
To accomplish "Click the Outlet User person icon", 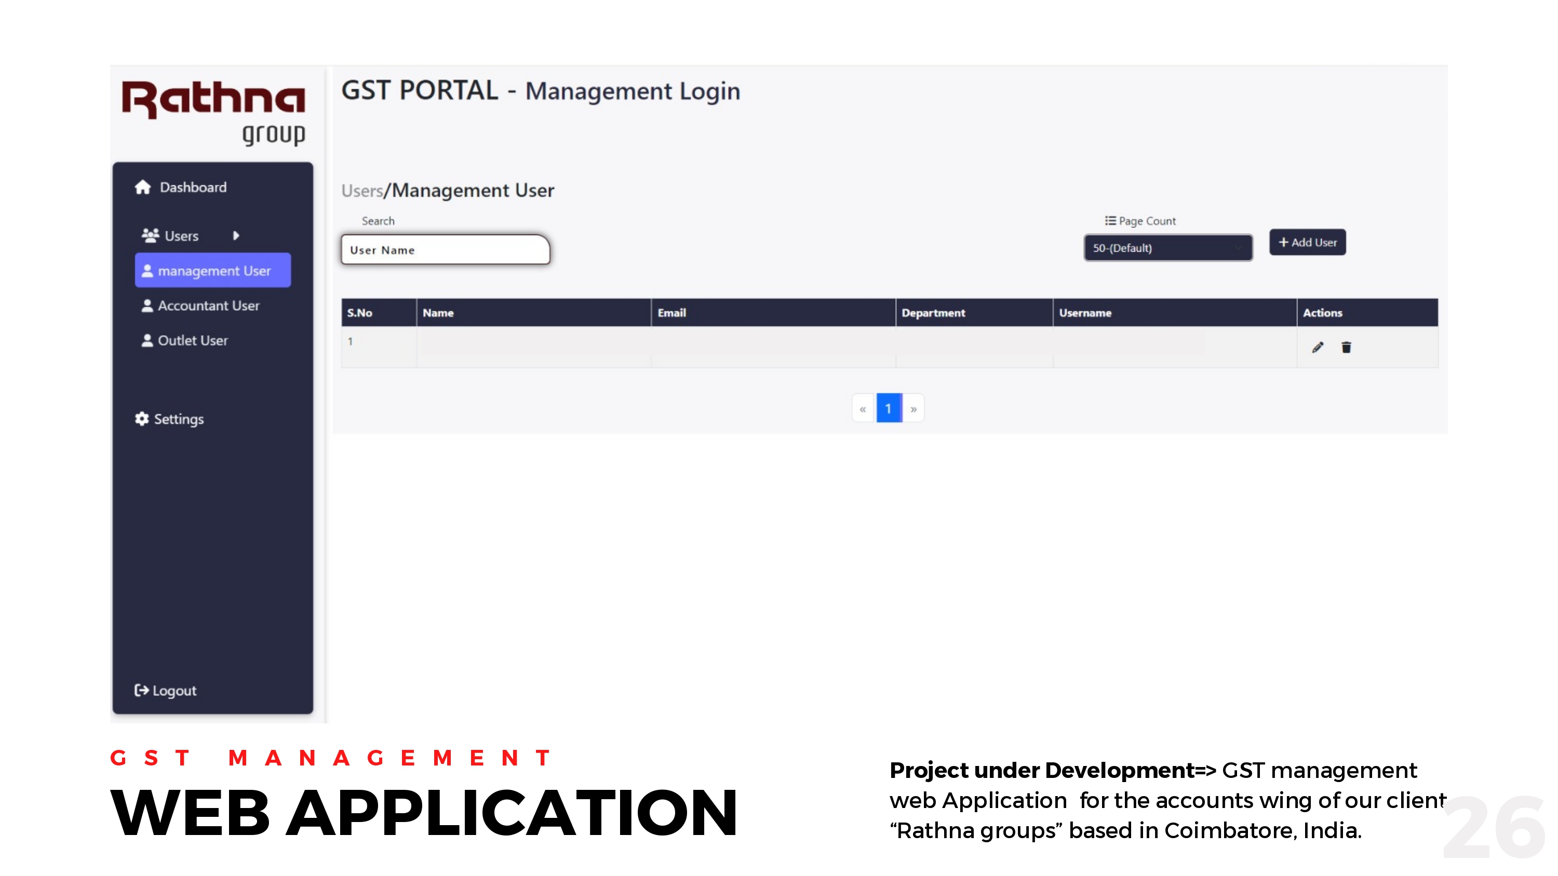I will pyautogui.click(x=147, y=340).
